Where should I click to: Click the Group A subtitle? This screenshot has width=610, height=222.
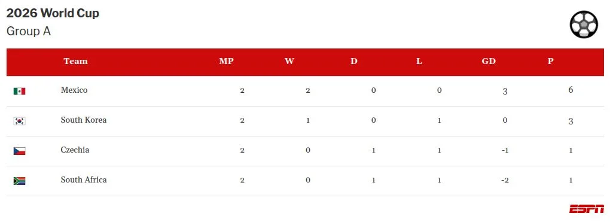click(29, 31)
